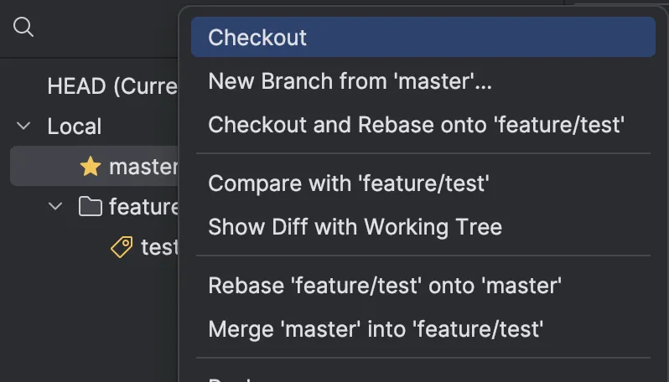669x382 pixels.
Task: Select Checkout and Rebase onto 'feature/test'
Action: 417,125
